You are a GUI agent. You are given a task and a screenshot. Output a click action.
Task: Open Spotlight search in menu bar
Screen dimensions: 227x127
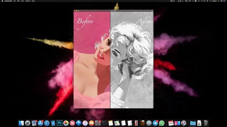pos(218,1)
